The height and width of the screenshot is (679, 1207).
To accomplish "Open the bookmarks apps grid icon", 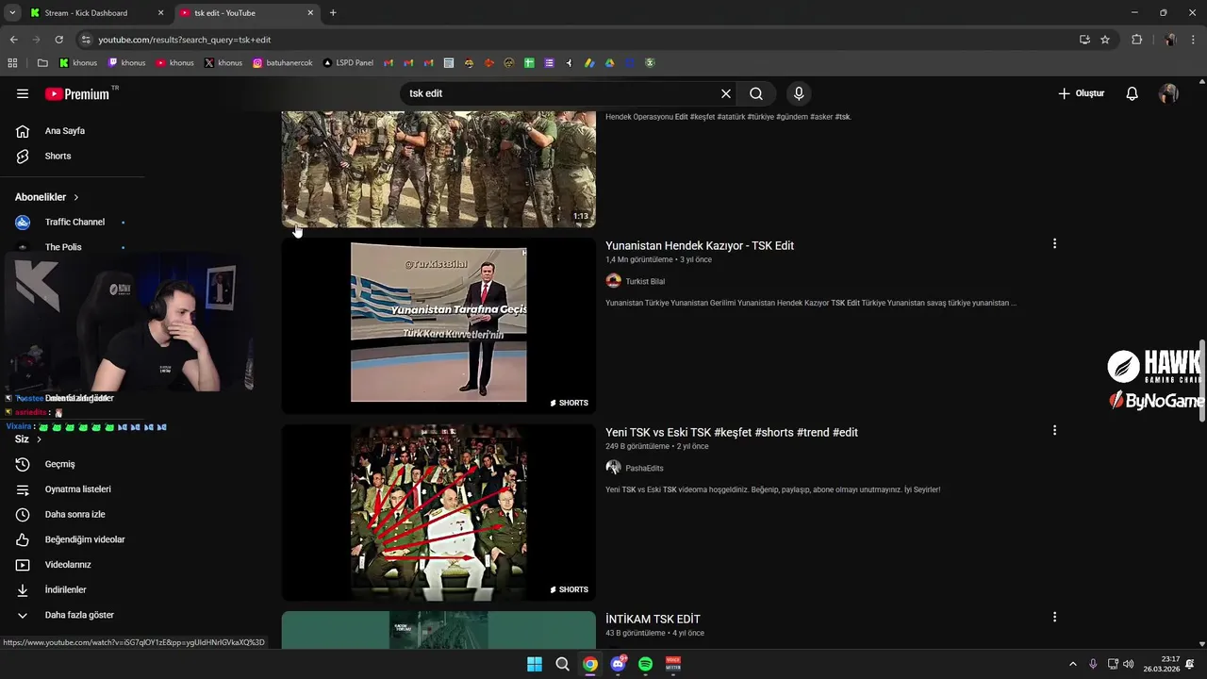I will tap(12, 63).
